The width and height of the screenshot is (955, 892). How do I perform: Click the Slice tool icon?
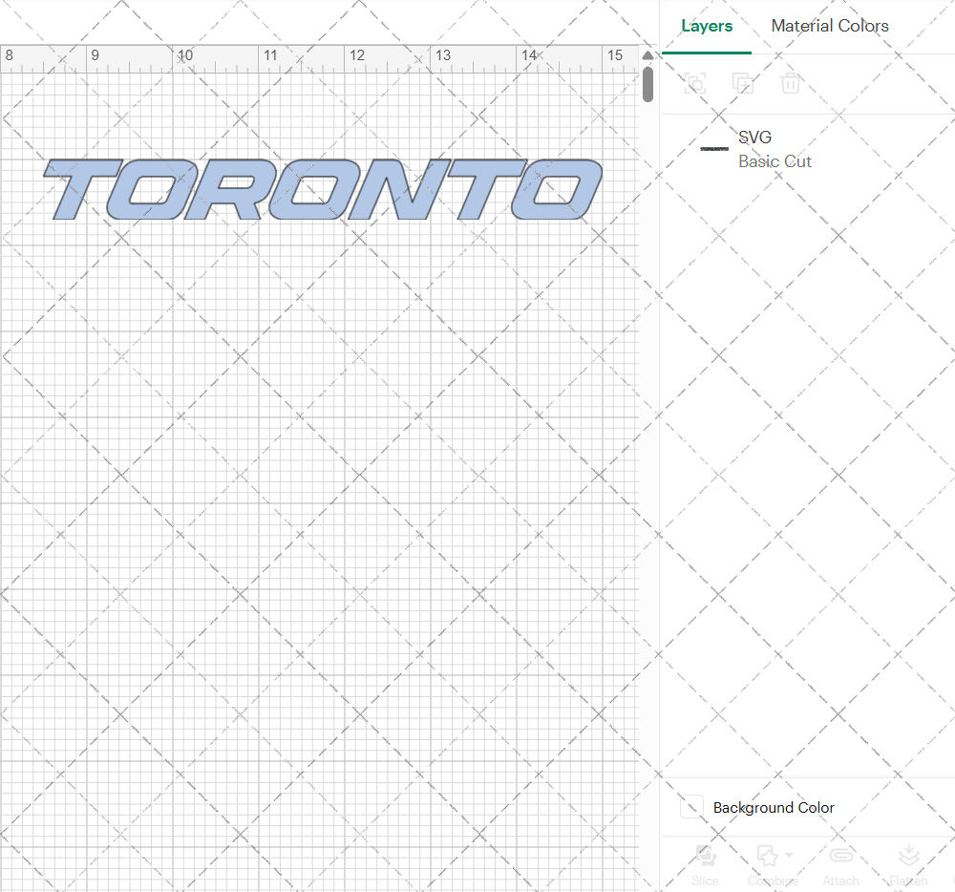(706, 856)
